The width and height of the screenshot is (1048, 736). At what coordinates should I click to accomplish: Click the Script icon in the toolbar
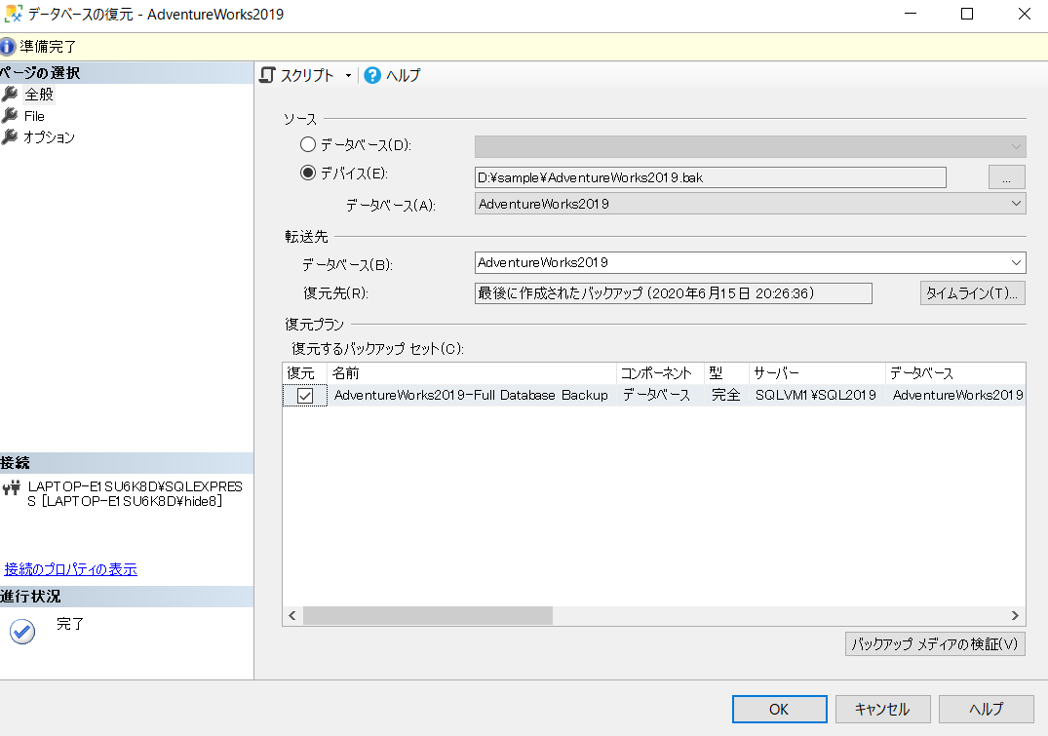pyautogui.click(x=267, y=75)
